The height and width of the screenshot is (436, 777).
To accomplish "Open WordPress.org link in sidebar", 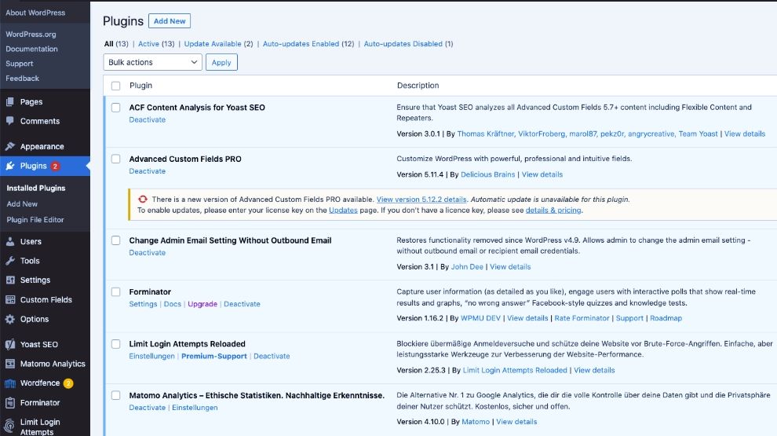I will pyautogui.click(x=31, y=35).
